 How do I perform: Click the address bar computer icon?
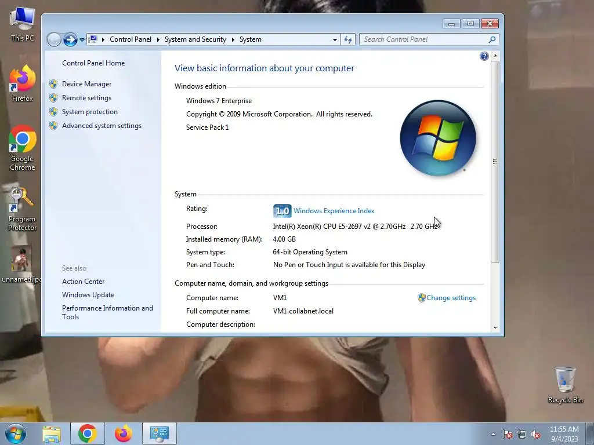pos(93,39)
